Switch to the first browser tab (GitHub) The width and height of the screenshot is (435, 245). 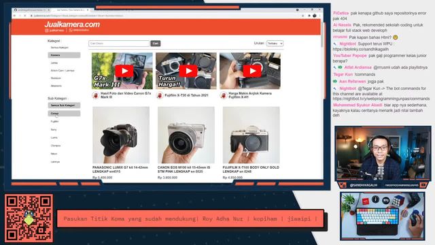(x=32, y=10)
